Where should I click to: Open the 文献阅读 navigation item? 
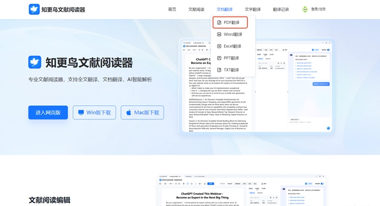point(196,10)
